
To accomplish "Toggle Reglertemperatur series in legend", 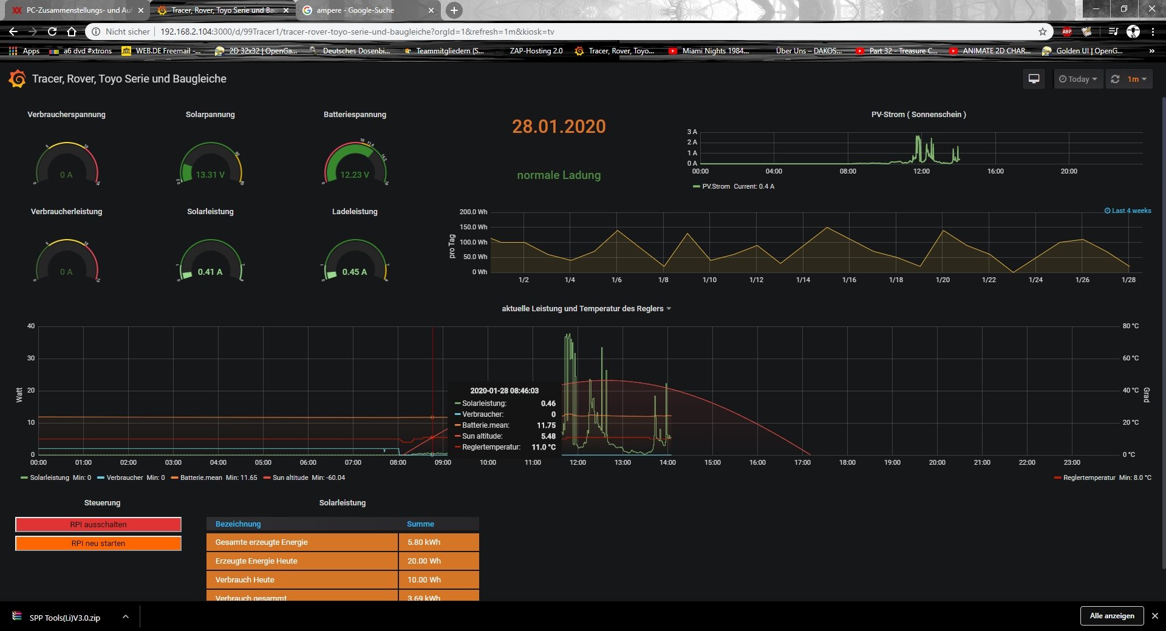I will tap(1089, 477).
